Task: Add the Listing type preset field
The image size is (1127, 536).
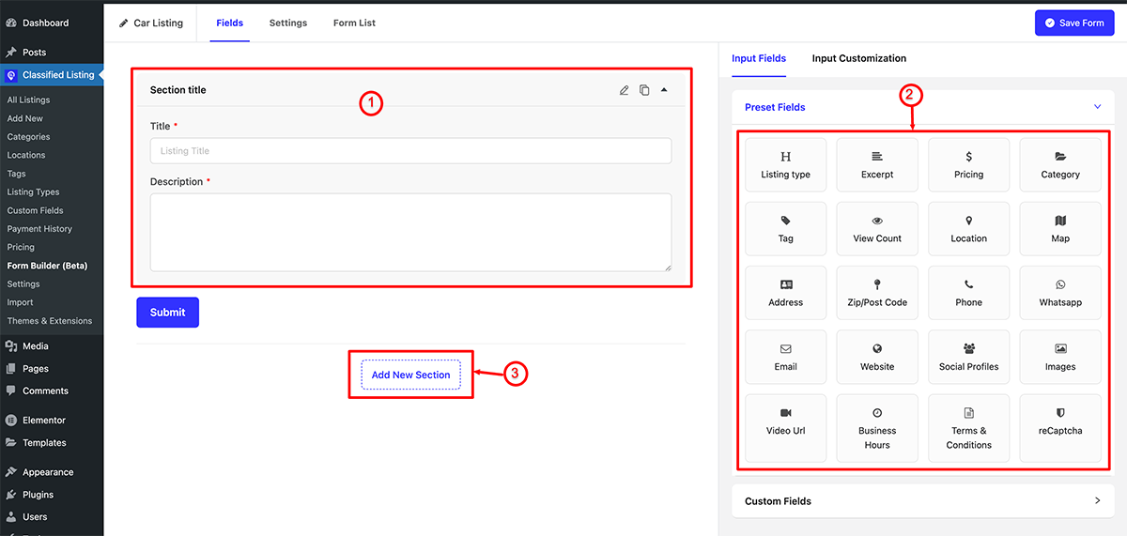Action: (786, 165)
